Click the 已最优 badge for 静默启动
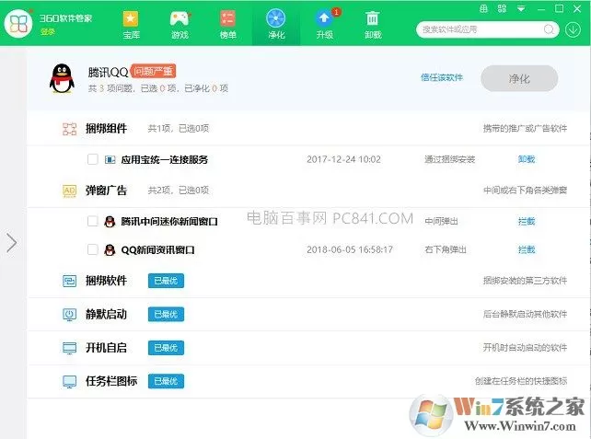The width and height of the screenshot is (591, 439). point(166,314)
